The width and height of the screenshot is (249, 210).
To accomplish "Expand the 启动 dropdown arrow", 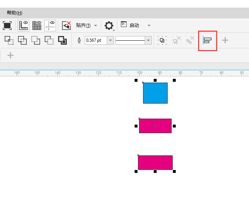I will pos(149,26).
